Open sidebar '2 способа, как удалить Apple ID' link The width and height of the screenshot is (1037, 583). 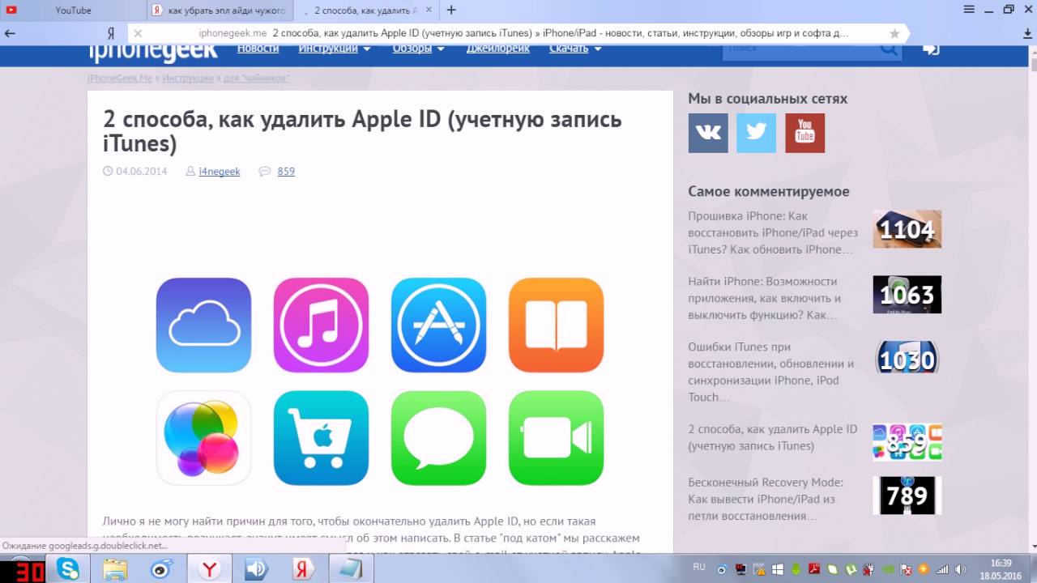point(773,438)
